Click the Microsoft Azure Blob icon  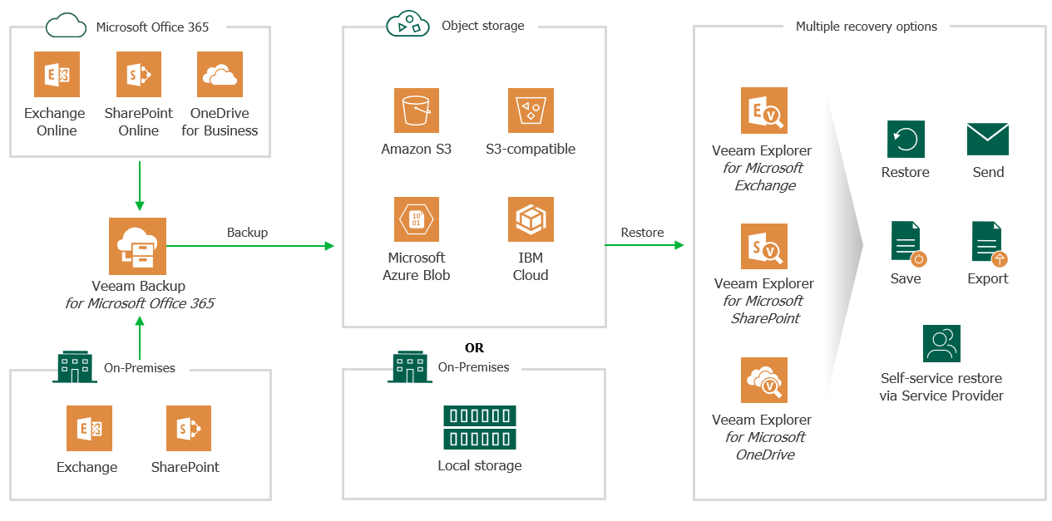pos(417,219)
